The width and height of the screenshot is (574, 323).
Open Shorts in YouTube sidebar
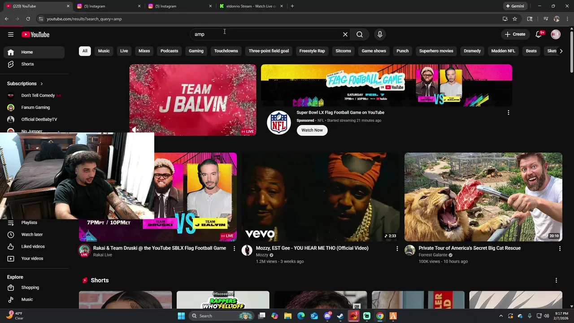(34, 64)
